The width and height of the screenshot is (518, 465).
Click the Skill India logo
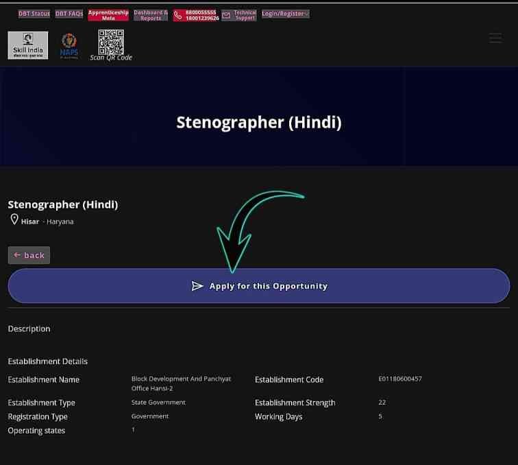[28, 45]
